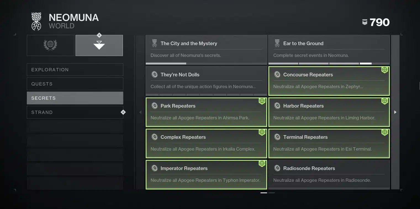Click the Terminal Repeaters round icon
Image resolution: width=420 pixels, height=209 pixels.
pos(277,137)
